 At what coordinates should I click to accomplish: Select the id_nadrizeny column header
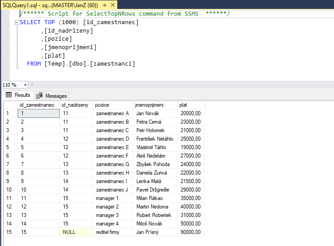(x=75, y=105)
